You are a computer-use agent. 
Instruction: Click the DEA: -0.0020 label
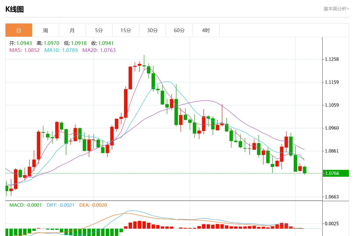pos(93,205)
